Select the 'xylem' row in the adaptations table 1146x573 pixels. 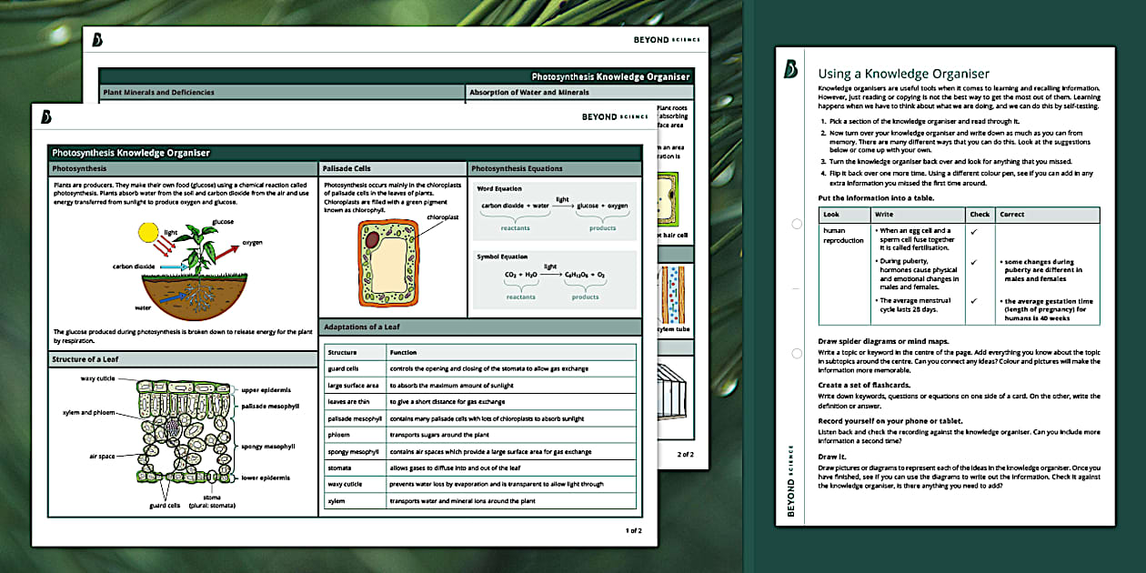480,500
